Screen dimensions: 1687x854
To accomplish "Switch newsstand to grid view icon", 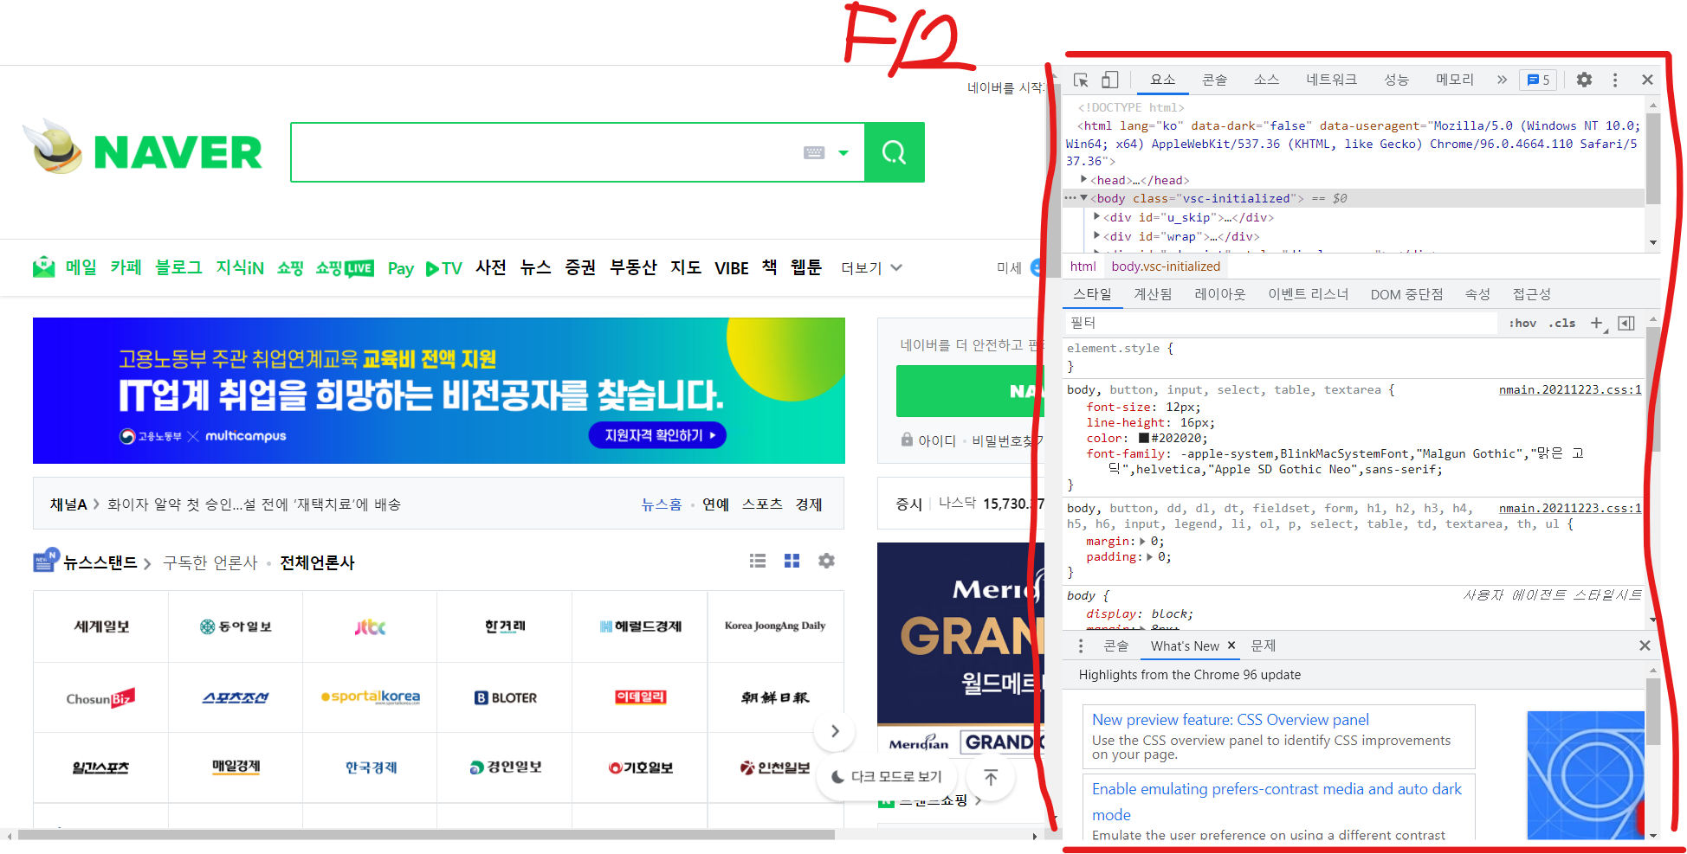I will click(x=792, y=561).
